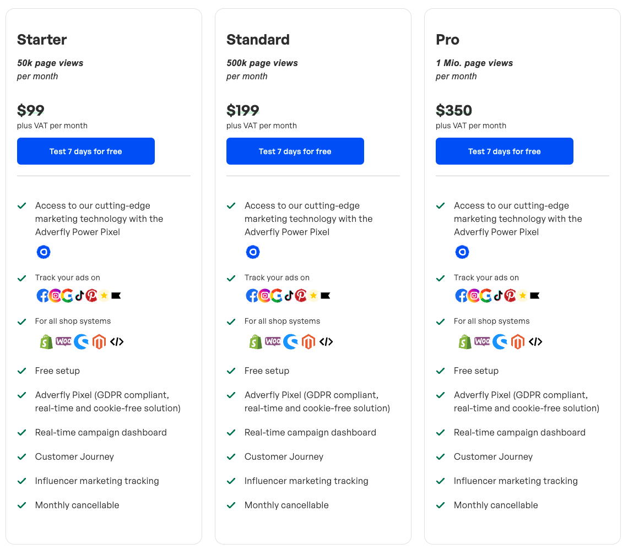The height and width of the screenshot is (555, 628).
Task: Click the Shopware icon in the Starter plan
Action: 81,342
